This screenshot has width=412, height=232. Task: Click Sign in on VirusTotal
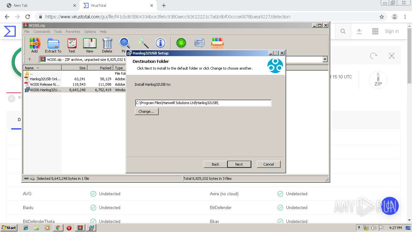tap(392, 31)
